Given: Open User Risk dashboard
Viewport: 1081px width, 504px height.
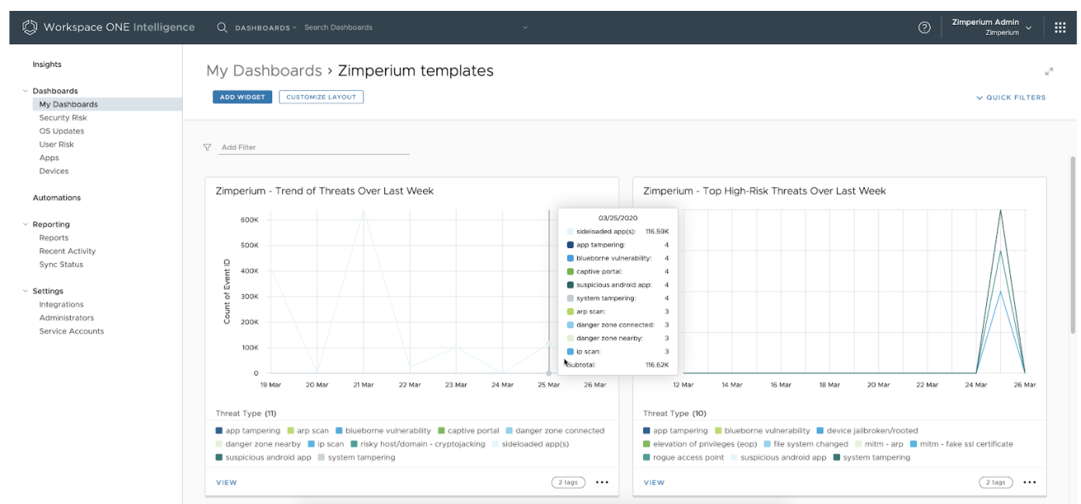Looking at the screenshot, I should pos(57,144).
